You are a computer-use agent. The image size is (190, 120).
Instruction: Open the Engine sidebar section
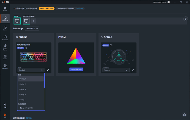point(5,57)
